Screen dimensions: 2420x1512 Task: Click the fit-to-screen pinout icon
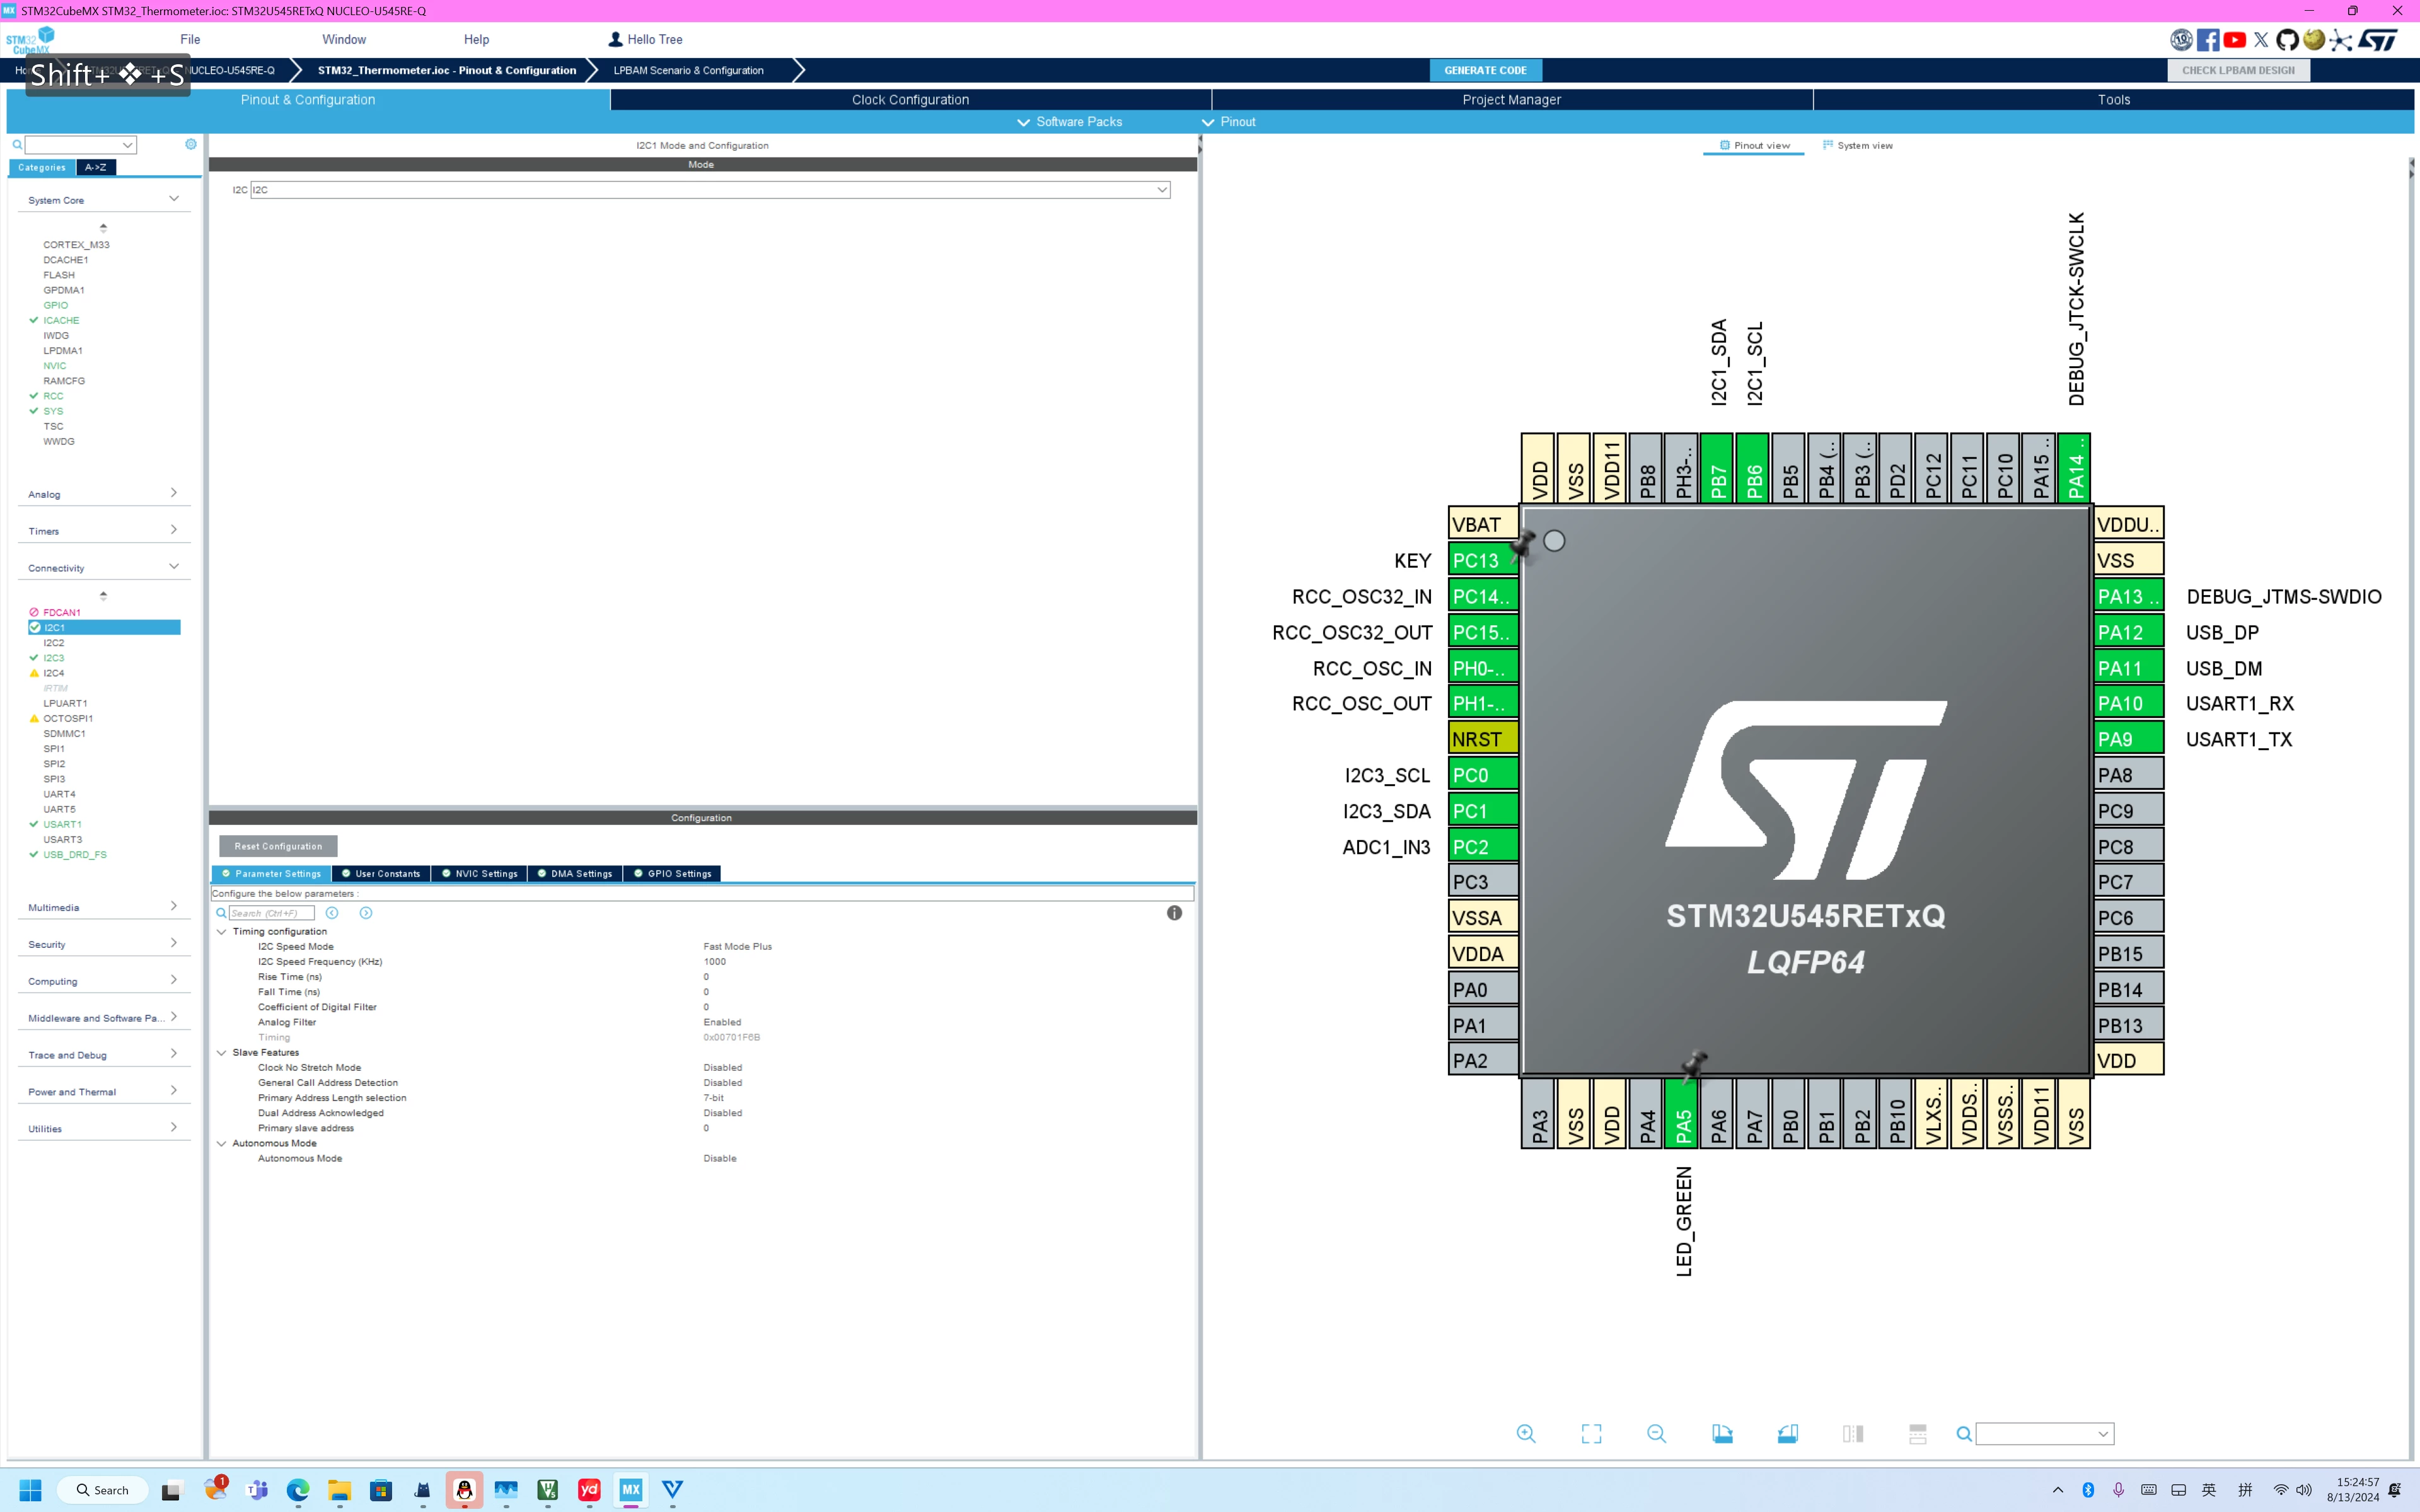(1591, 1434)
